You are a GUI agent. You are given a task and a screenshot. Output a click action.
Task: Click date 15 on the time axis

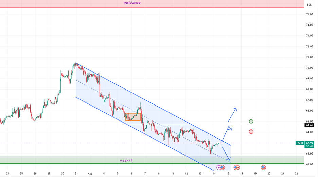point(228,174)
